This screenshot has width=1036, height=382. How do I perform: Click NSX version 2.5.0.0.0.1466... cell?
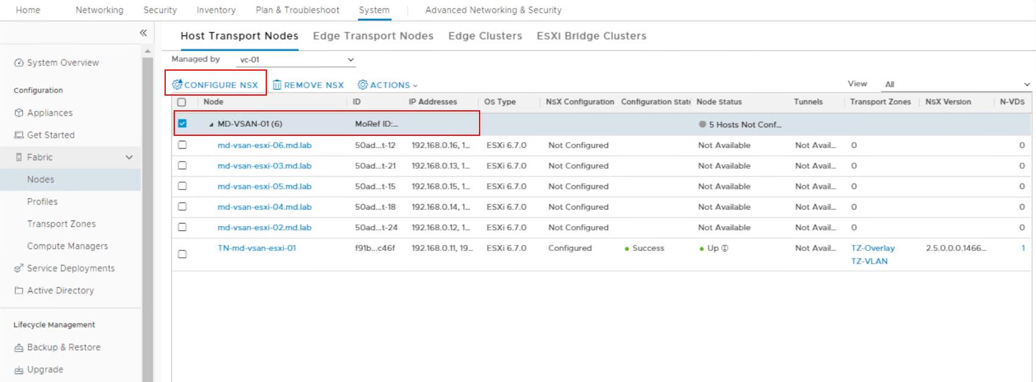(956, 249)
